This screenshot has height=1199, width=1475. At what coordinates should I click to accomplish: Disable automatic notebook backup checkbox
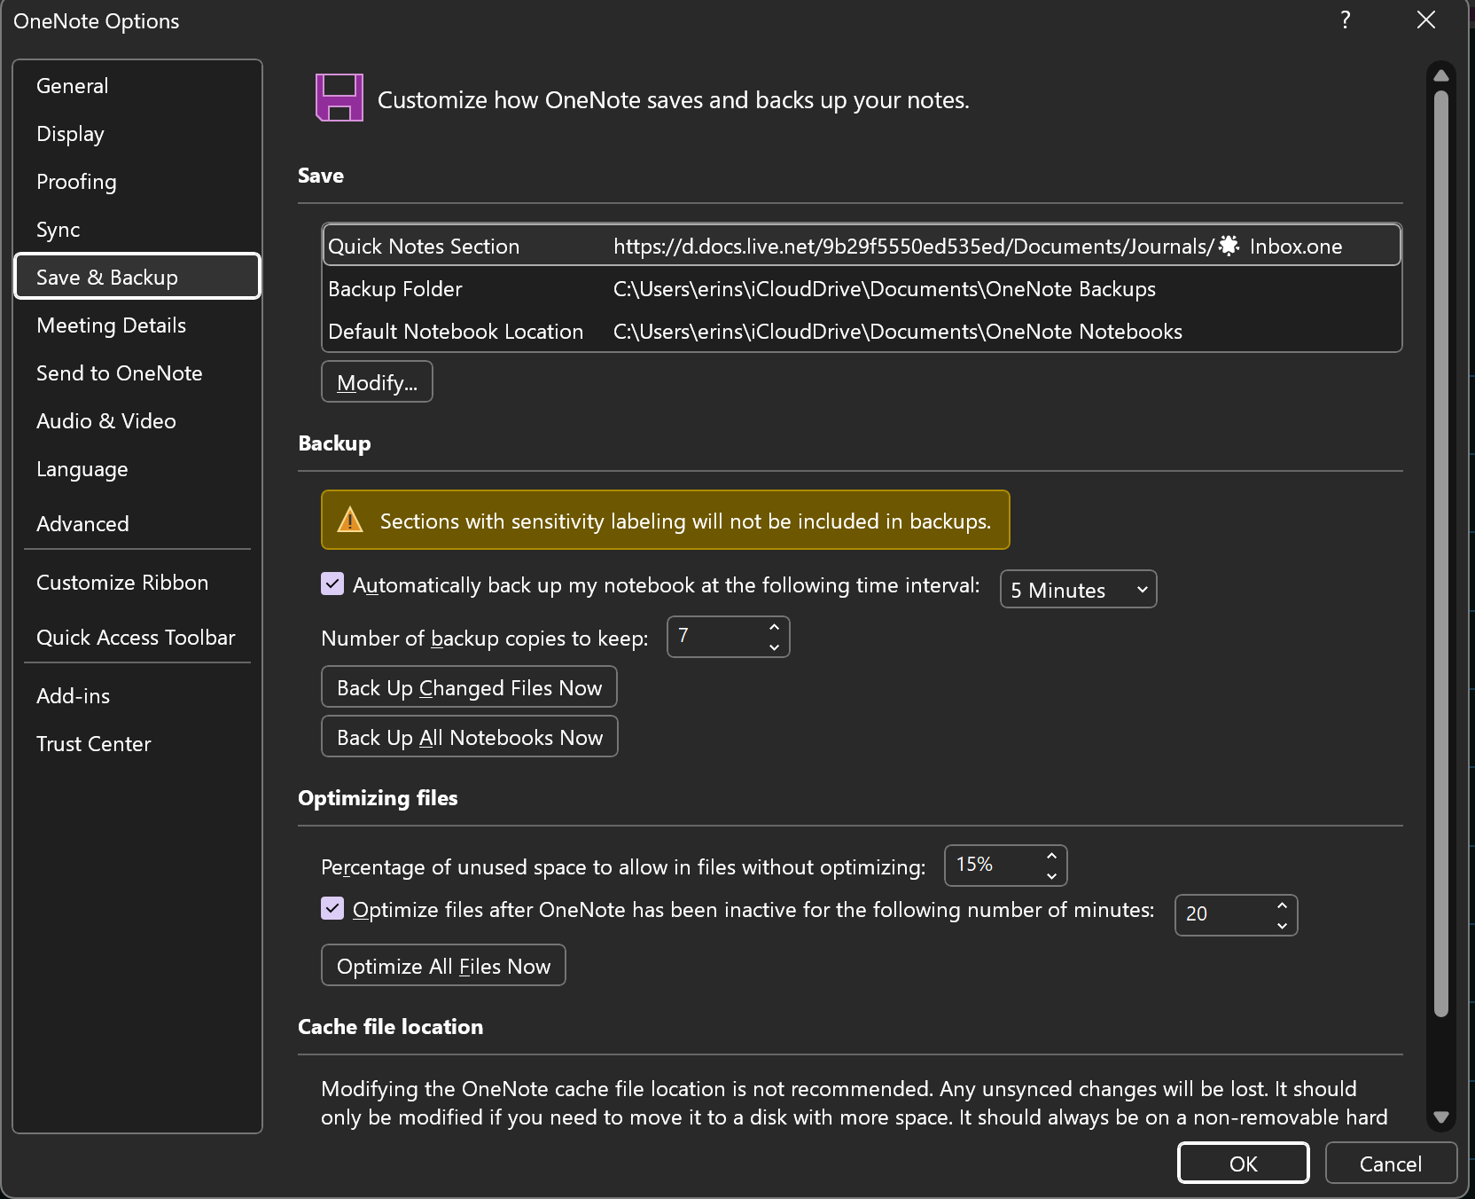[x=332, y=584]
